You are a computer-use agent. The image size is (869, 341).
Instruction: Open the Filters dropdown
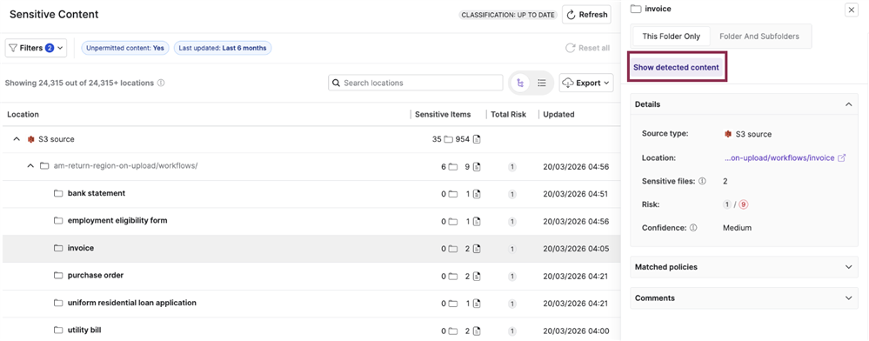click(x=36, y=48)
